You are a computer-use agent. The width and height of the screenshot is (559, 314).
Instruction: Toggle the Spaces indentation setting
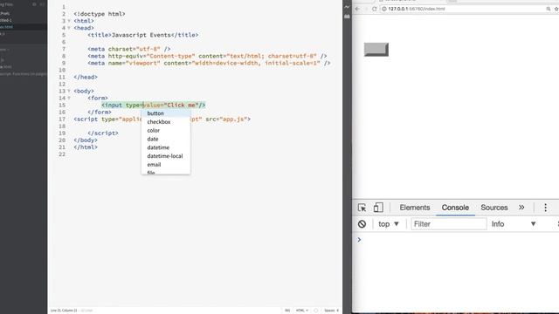(332, 311)
